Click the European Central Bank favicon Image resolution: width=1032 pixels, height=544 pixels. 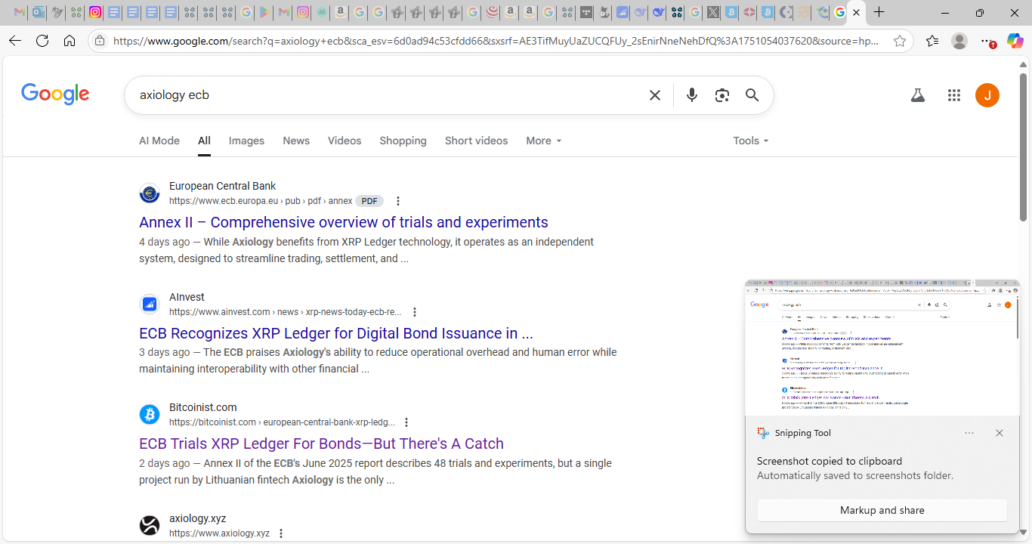pos(150,193)
